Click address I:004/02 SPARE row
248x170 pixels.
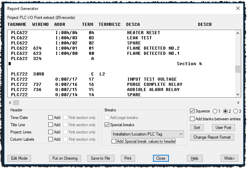pos(122,43)
